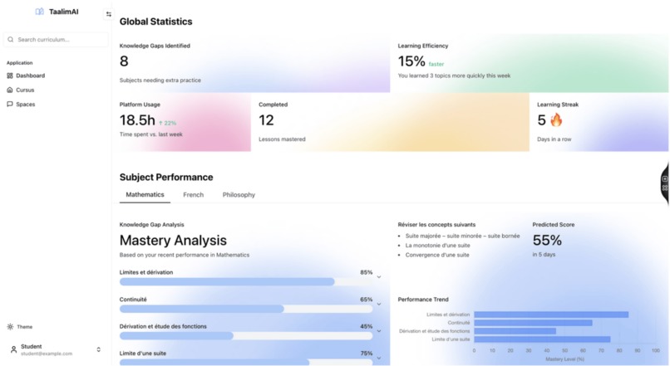Select the Mathematics tab
The height and width of the screenshot is (366, 670).
[x=145, y=194]
